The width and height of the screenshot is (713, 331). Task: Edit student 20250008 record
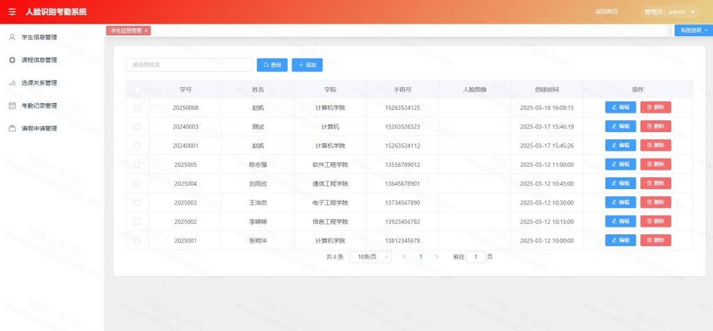point(620,108)
